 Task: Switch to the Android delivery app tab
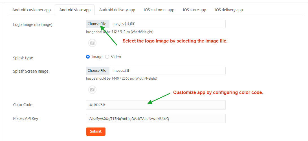(117, 10)
